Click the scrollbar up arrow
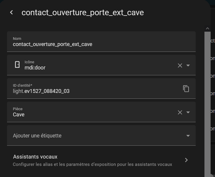Screen dimensions: 215x177 coord(207,28)
